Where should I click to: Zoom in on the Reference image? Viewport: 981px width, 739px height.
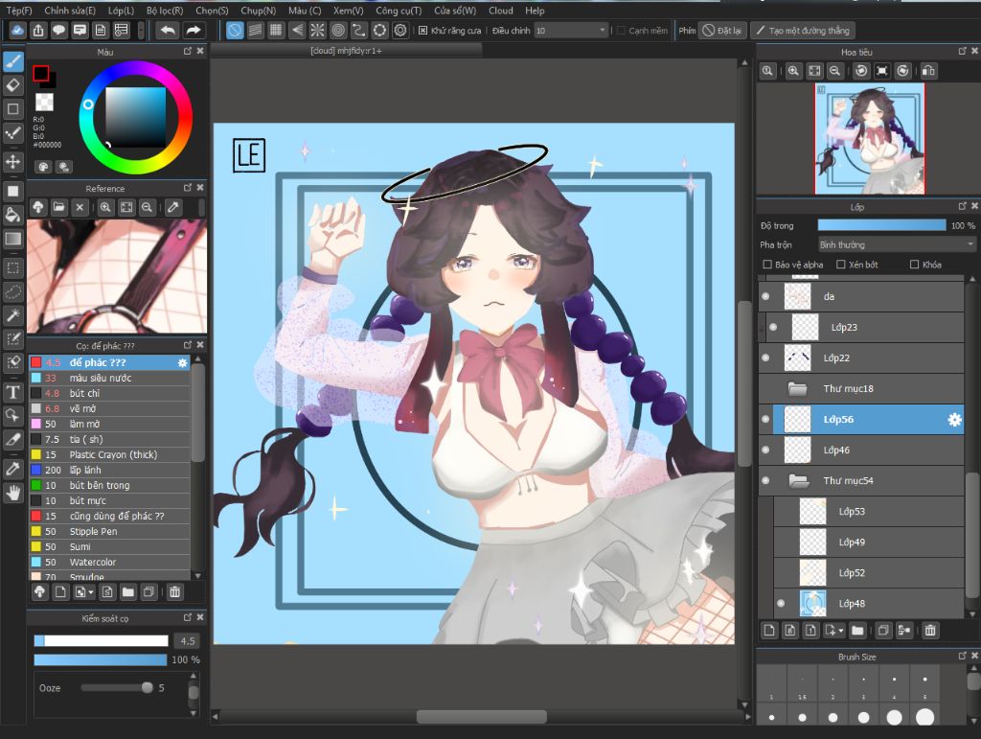(105, 207)
